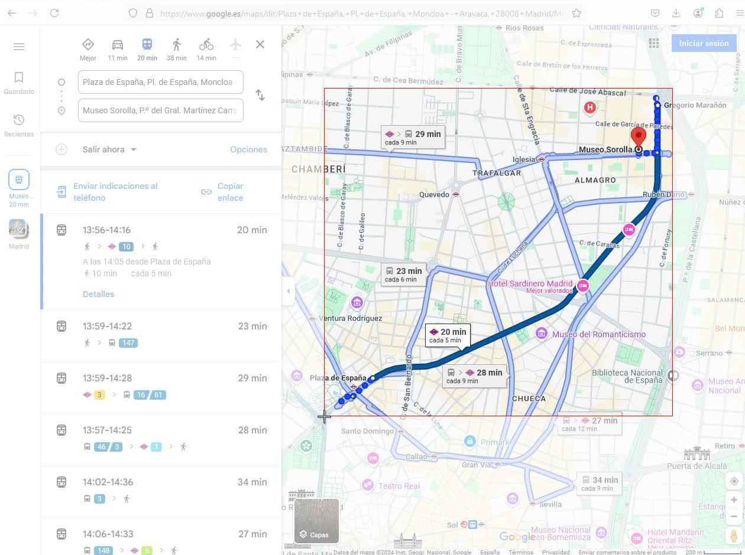Click Iniciar sesión button
Screen dimensions: 745x555
tap(704, 43)
